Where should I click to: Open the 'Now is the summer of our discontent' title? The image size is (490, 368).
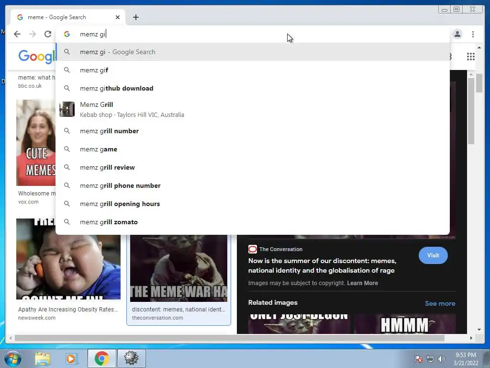322,265
